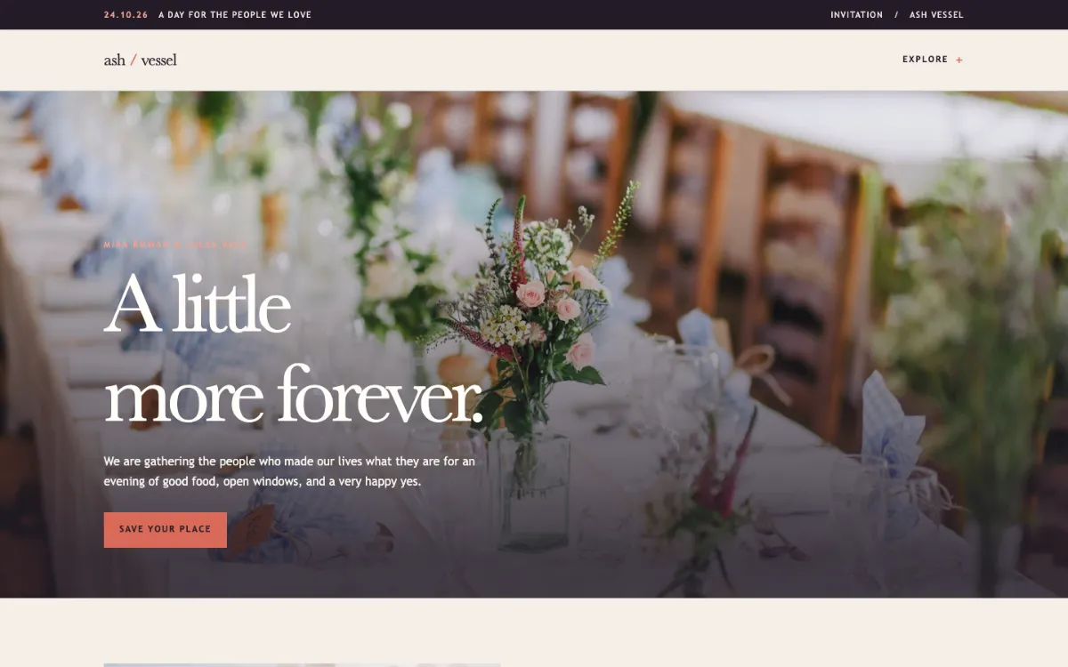
Task: Click the 'A little more forever.' headline
Action: coord(294,350)
